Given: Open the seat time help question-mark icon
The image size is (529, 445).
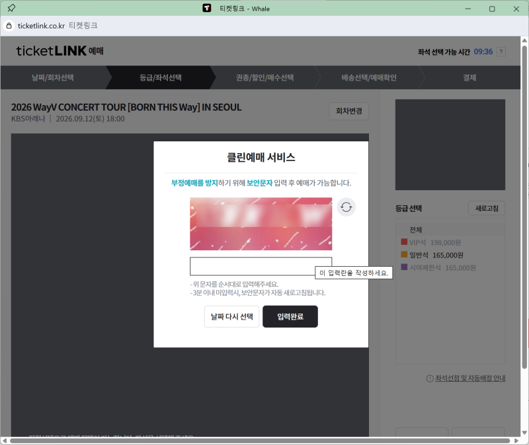Looking at the screenshot, I should (501, 51).
